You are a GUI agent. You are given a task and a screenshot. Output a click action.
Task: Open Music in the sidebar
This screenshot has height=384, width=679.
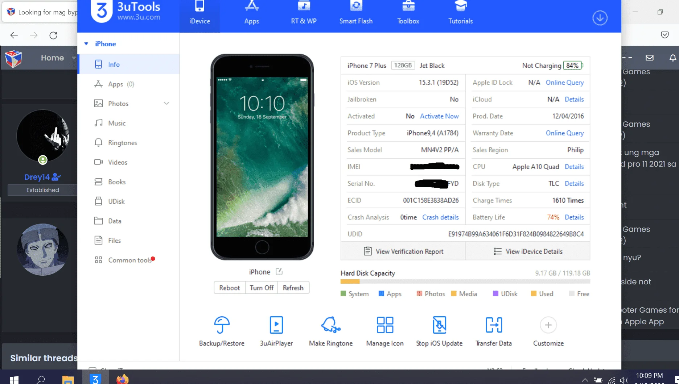click(x=129, y=123)
